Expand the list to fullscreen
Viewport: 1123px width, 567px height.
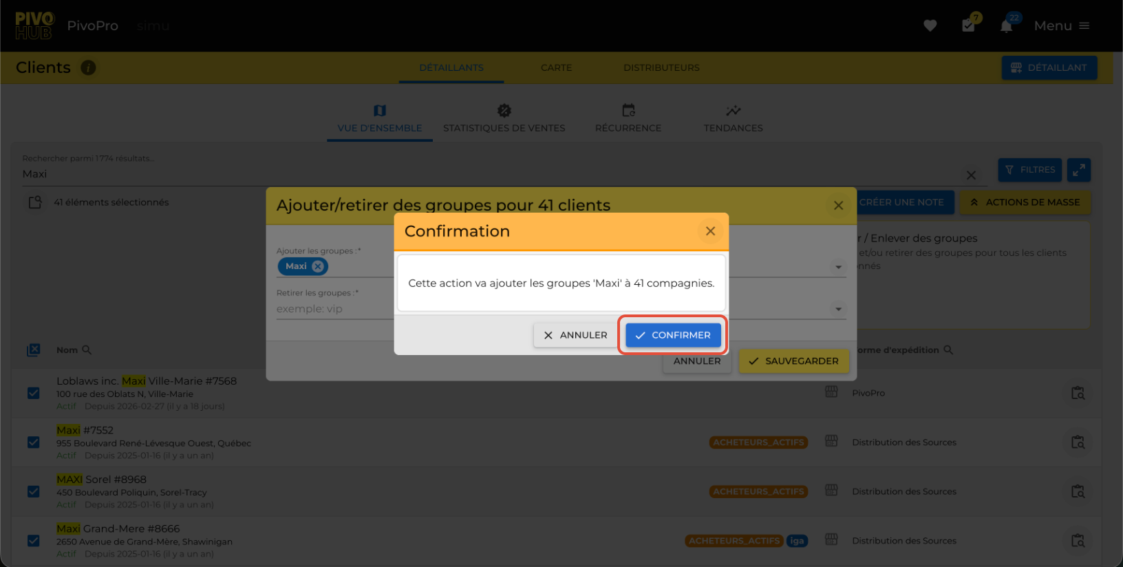coord(1079,170)
